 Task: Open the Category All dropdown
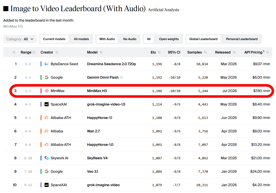tap(20, 39)
